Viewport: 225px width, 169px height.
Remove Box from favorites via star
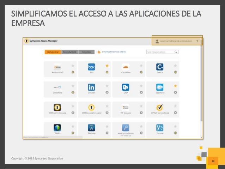coord(107,66)
